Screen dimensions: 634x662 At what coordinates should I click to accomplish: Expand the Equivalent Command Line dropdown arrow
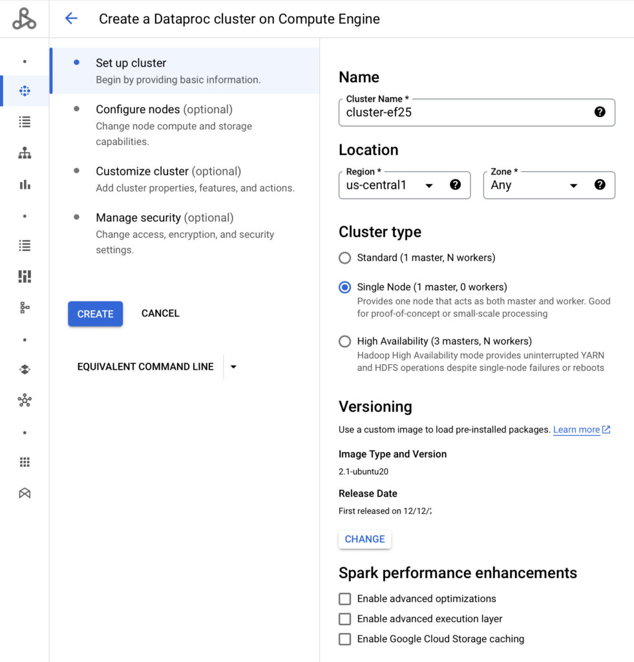(x=233, y=367)
